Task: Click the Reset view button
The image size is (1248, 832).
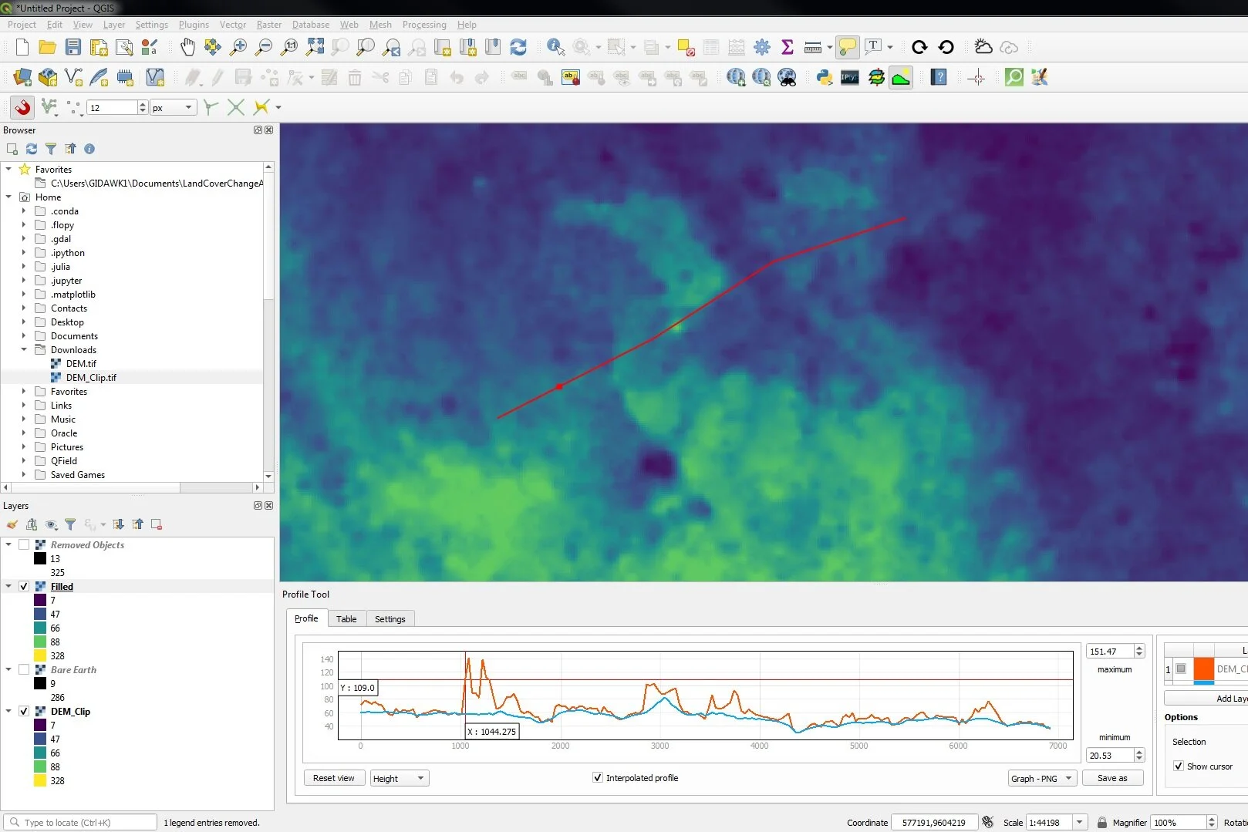Action: 334,777
